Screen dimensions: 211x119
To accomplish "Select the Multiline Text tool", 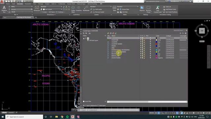I will [4, 9].
